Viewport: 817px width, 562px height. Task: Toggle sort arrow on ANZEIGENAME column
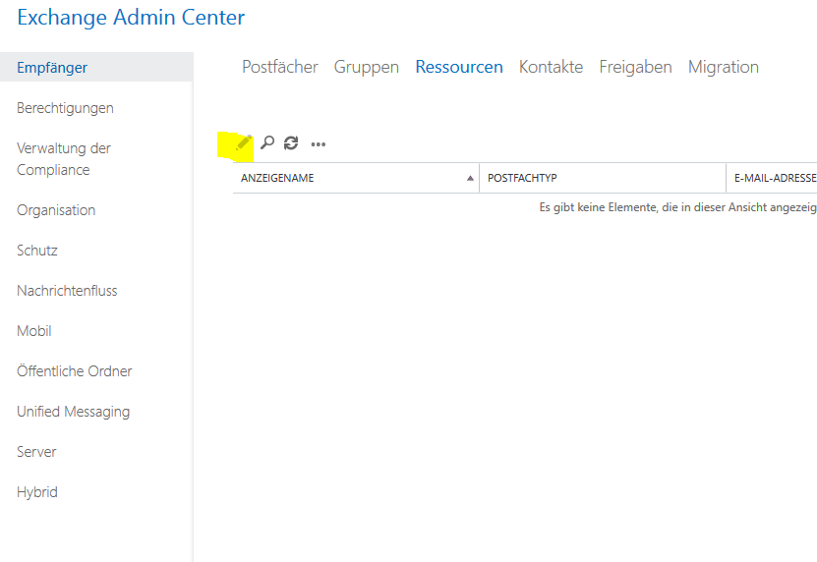pyautogui.click(x=470, y=178)
